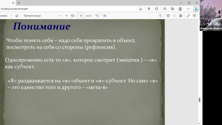Zoom out the PDF with minus button
The width and height of the screenshot is (222, 125).
(x=60, y=16)
